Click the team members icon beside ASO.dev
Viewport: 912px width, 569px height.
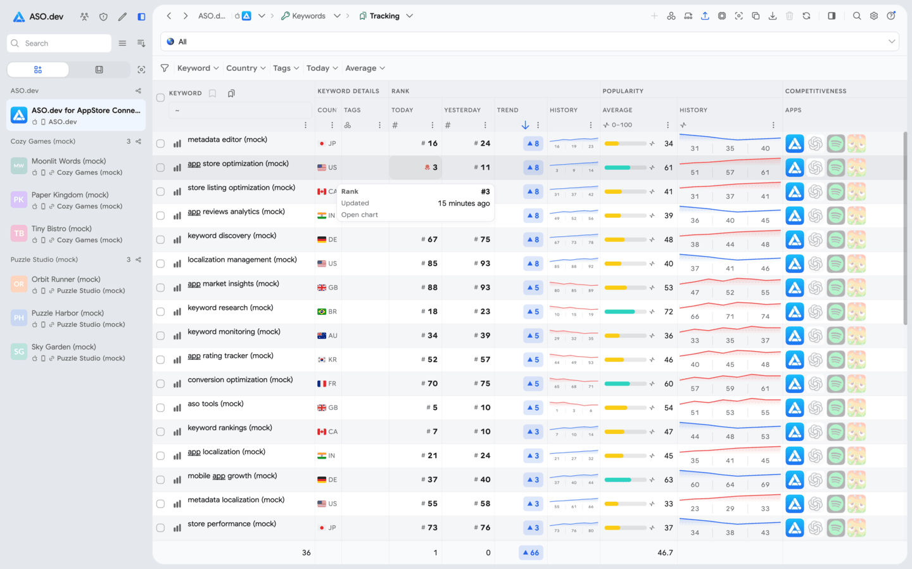click(x=84, y=16)
